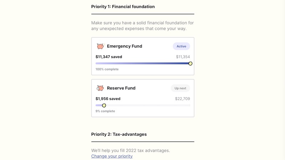Click the Reserve Fund progress slider handle
Image resolution: width=285 pixels, height=160 pixels.
[x=104, y=105]
